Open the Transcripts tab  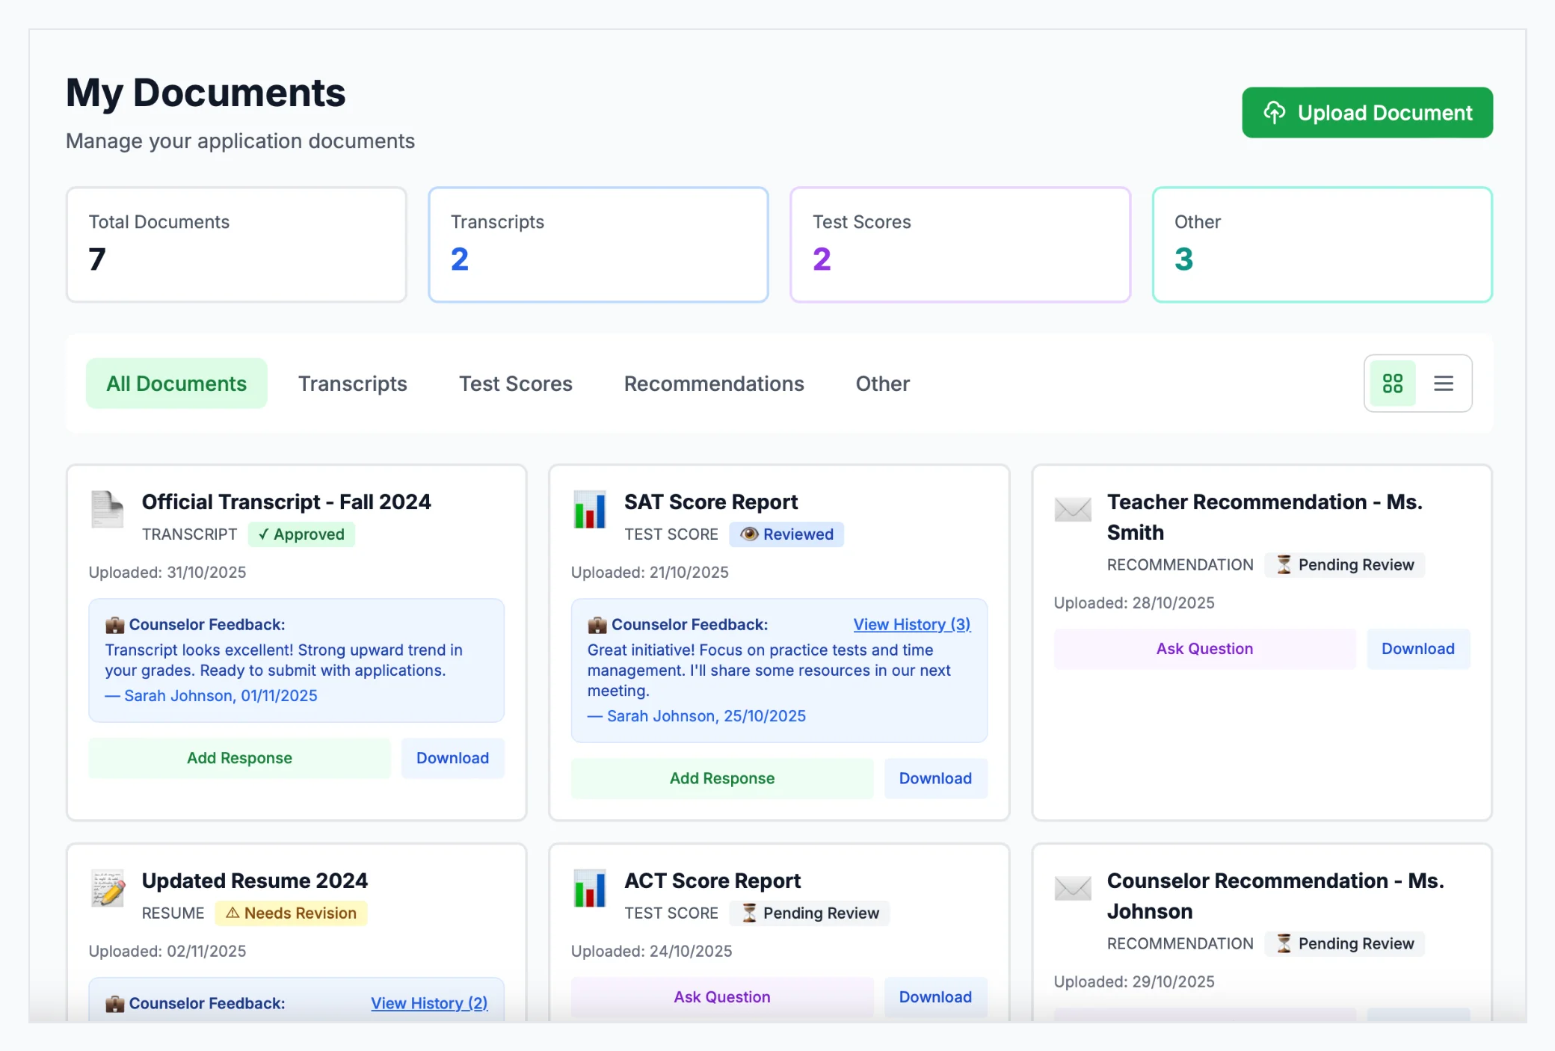[x=352, y=383]
